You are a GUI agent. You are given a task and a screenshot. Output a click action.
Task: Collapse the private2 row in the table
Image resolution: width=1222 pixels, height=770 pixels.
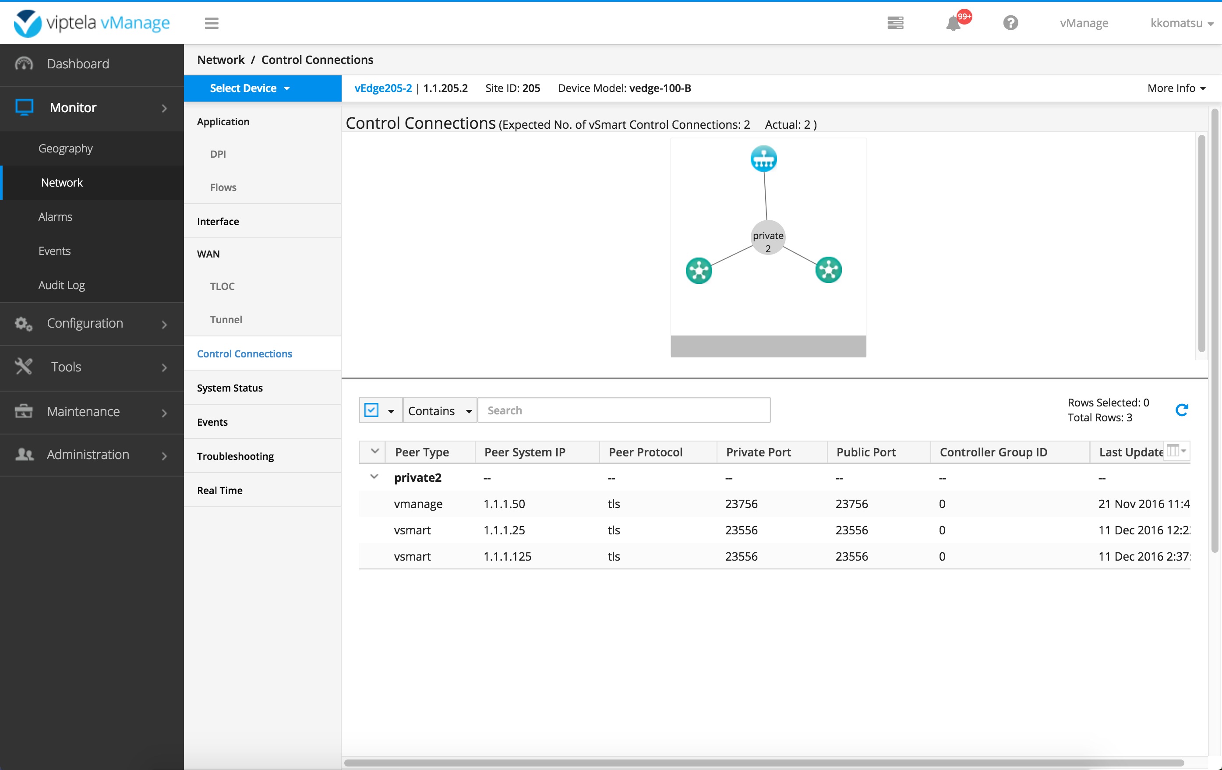[x=374, y=477]
